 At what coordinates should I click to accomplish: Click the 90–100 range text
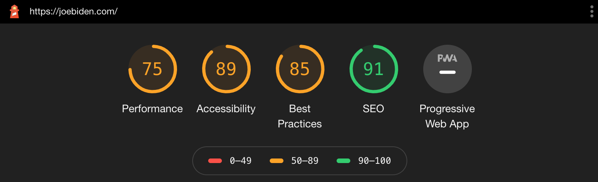[x=375, y=161]
